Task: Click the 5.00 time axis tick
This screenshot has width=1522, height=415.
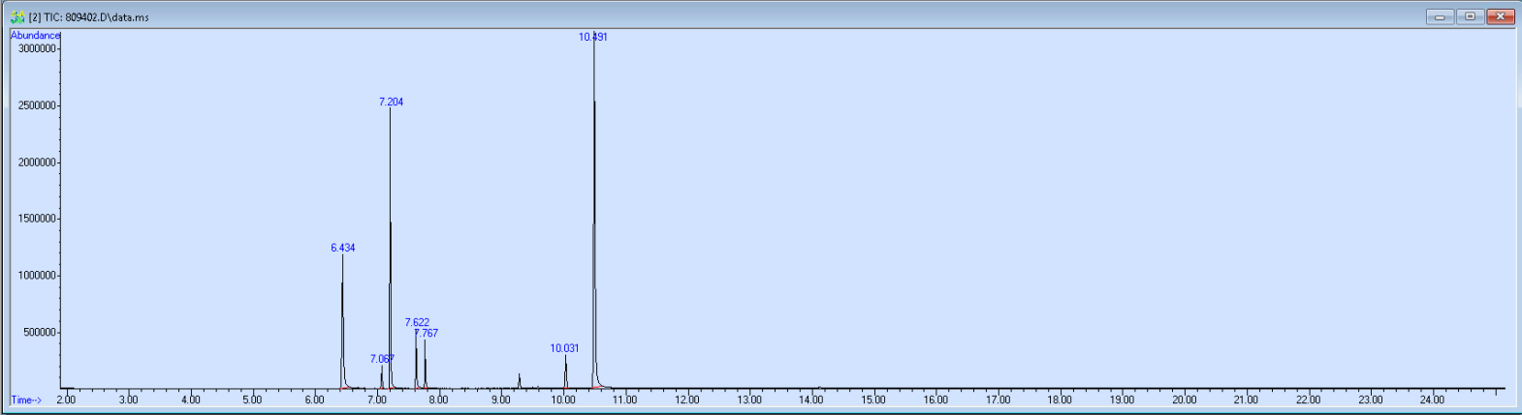Action: (252, 400)
